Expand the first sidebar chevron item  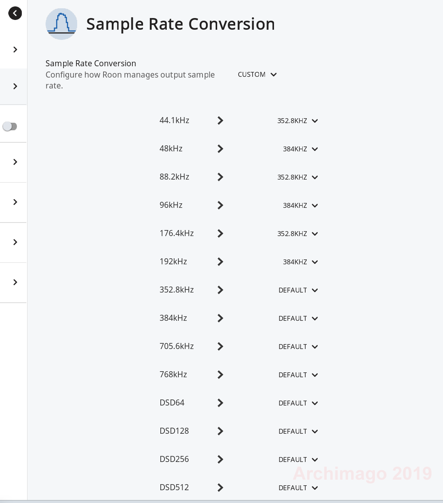pyautogui.click(x=15, y=50)
